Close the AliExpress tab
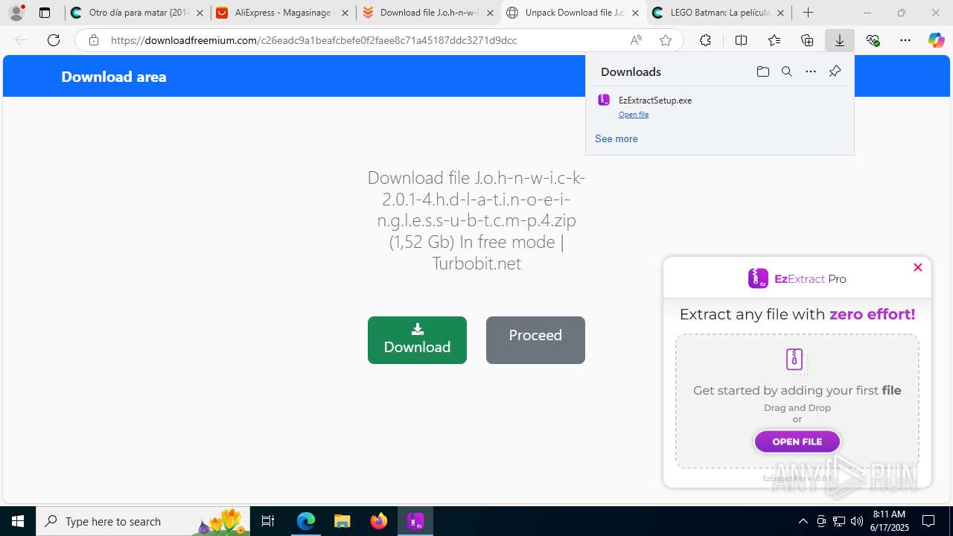This screenshot has width=953, height=536. pyautogui.click(x=345, y=13)
